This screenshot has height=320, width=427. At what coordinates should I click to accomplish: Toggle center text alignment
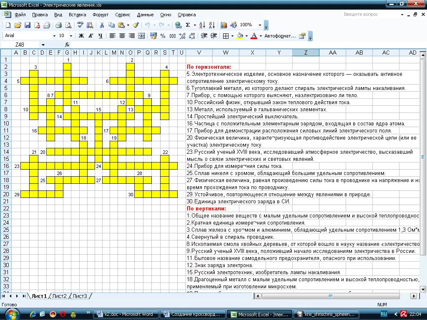pyautogui.click(x=122, y=36)
